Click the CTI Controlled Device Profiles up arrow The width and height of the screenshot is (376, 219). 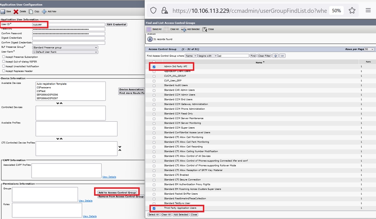tap(120, 150)
